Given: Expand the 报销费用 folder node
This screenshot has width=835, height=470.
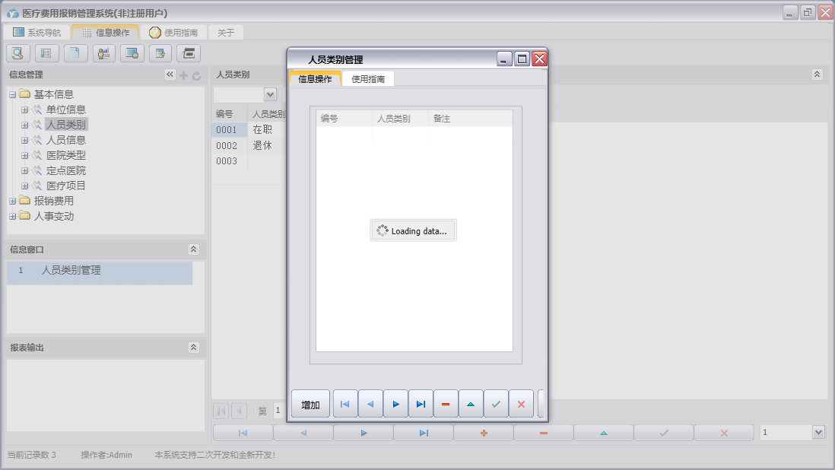Looking at the screenshot, I should [x=12, y=201].
